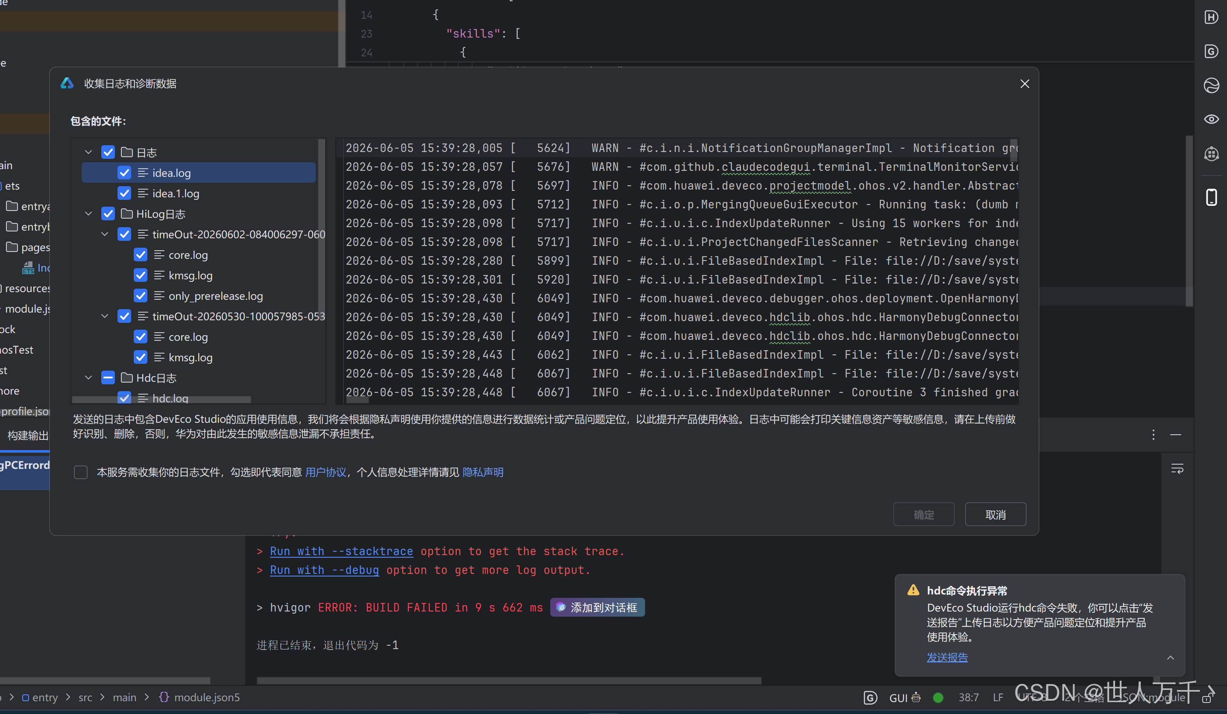
Task: Check the log collection agreement checkbox
Action: [80, 472]
